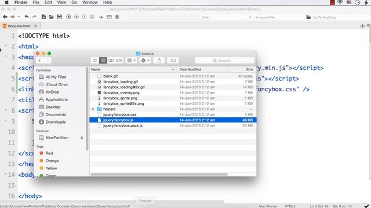
Task: Open the navigation history dropdown arrow
Action: point(19,17)
